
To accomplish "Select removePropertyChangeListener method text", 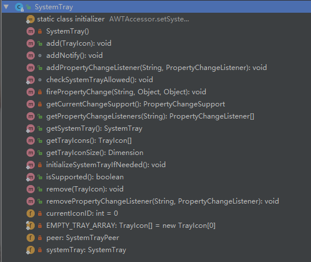I will (x=162, y=201).
